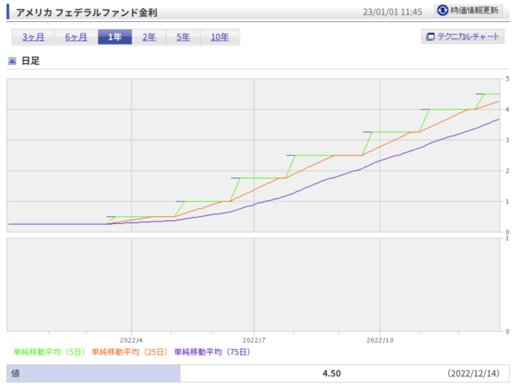Viewport: 517px width, 389px height.
Task: Click the main daily rate chart area
Action: [x=254, y=155]
